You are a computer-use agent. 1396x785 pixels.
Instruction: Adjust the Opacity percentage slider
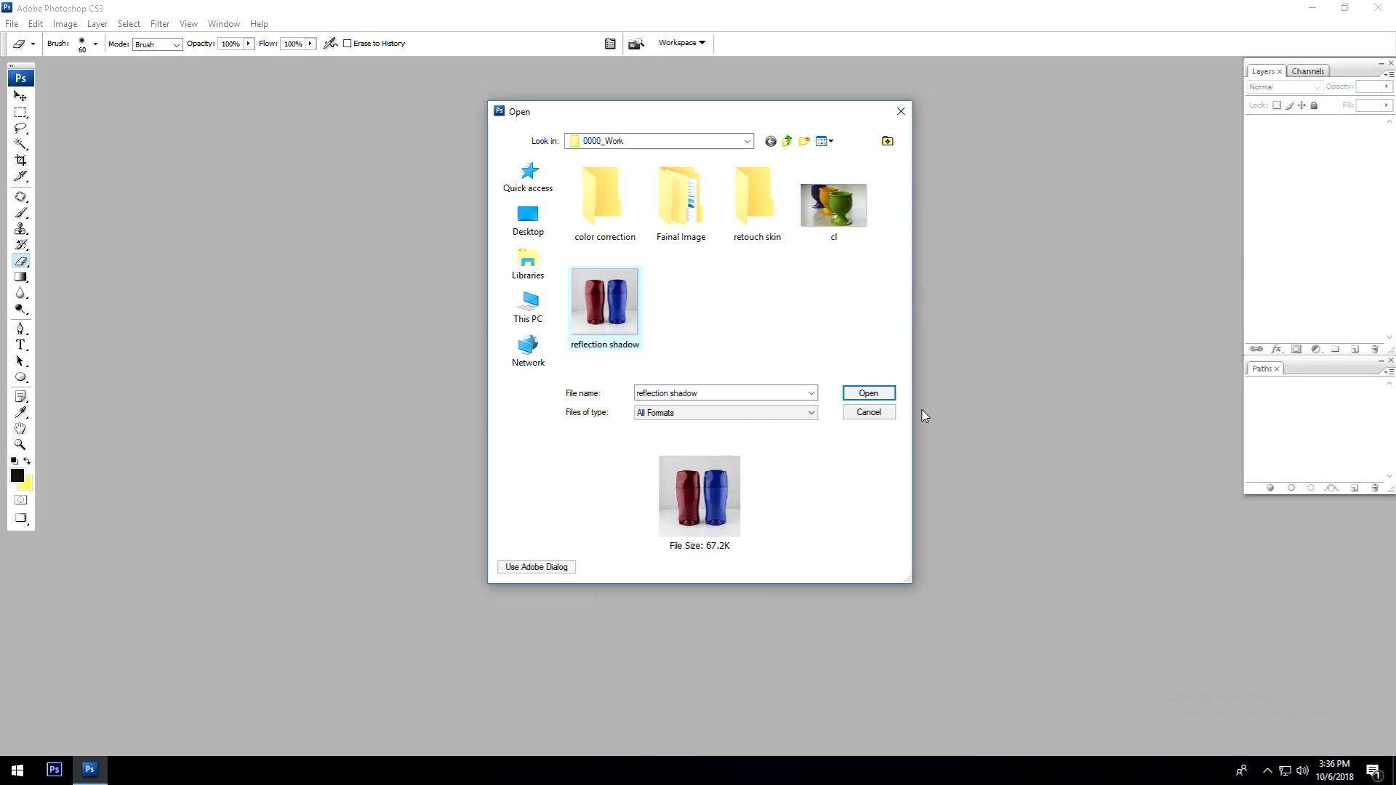click(249, 43)
